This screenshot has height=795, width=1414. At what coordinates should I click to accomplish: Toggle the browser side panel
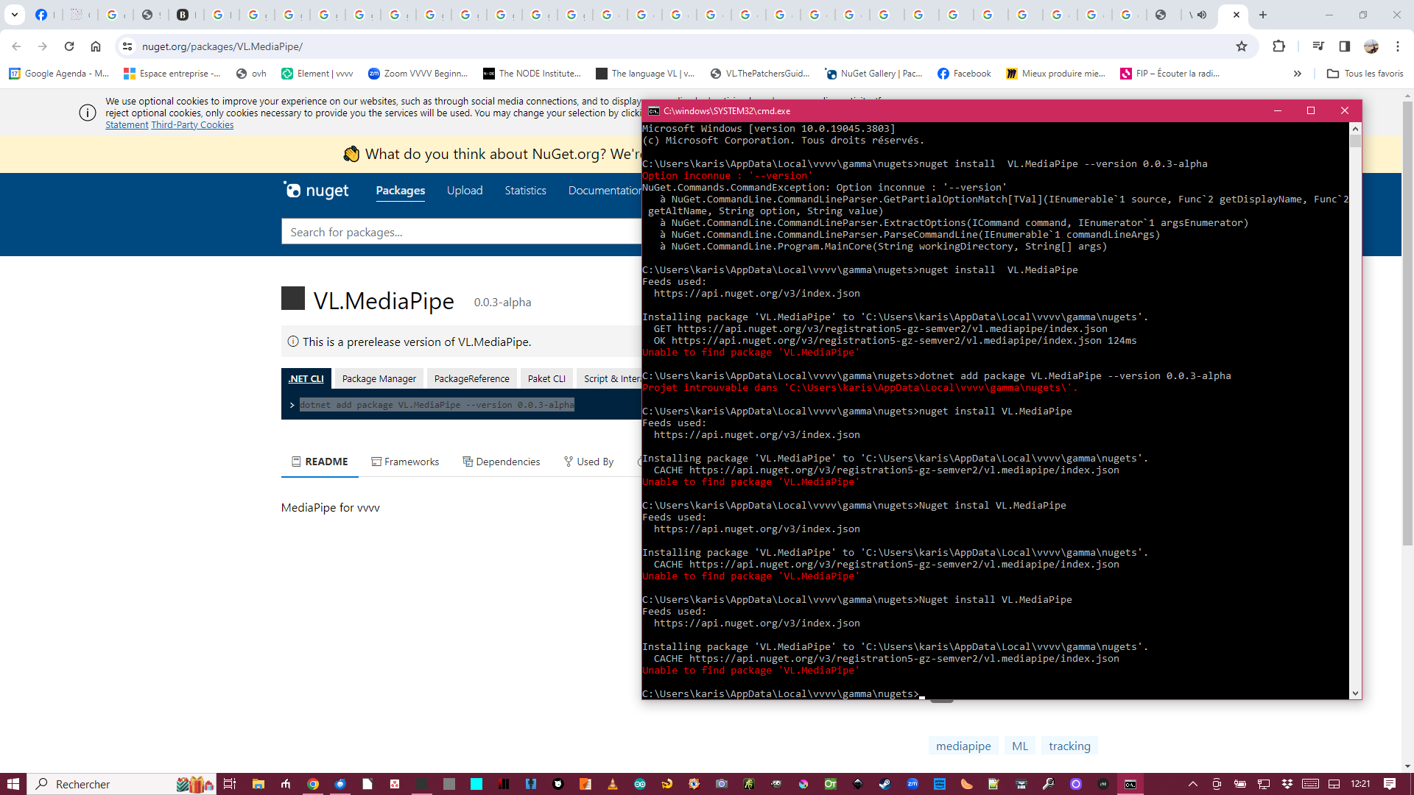(x=1345, y=46)
